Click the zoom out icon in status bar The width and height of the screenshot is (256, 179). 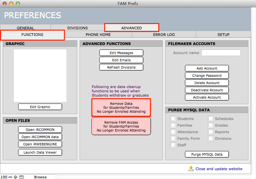tap(10, 177)
